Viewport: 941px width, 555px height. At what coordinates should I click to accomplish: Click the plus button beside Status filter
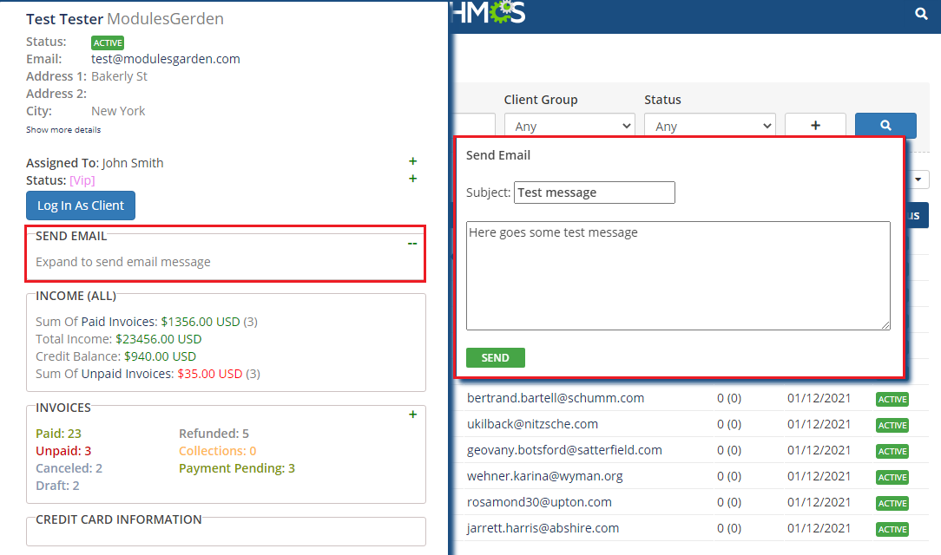[x=815, y=125]
